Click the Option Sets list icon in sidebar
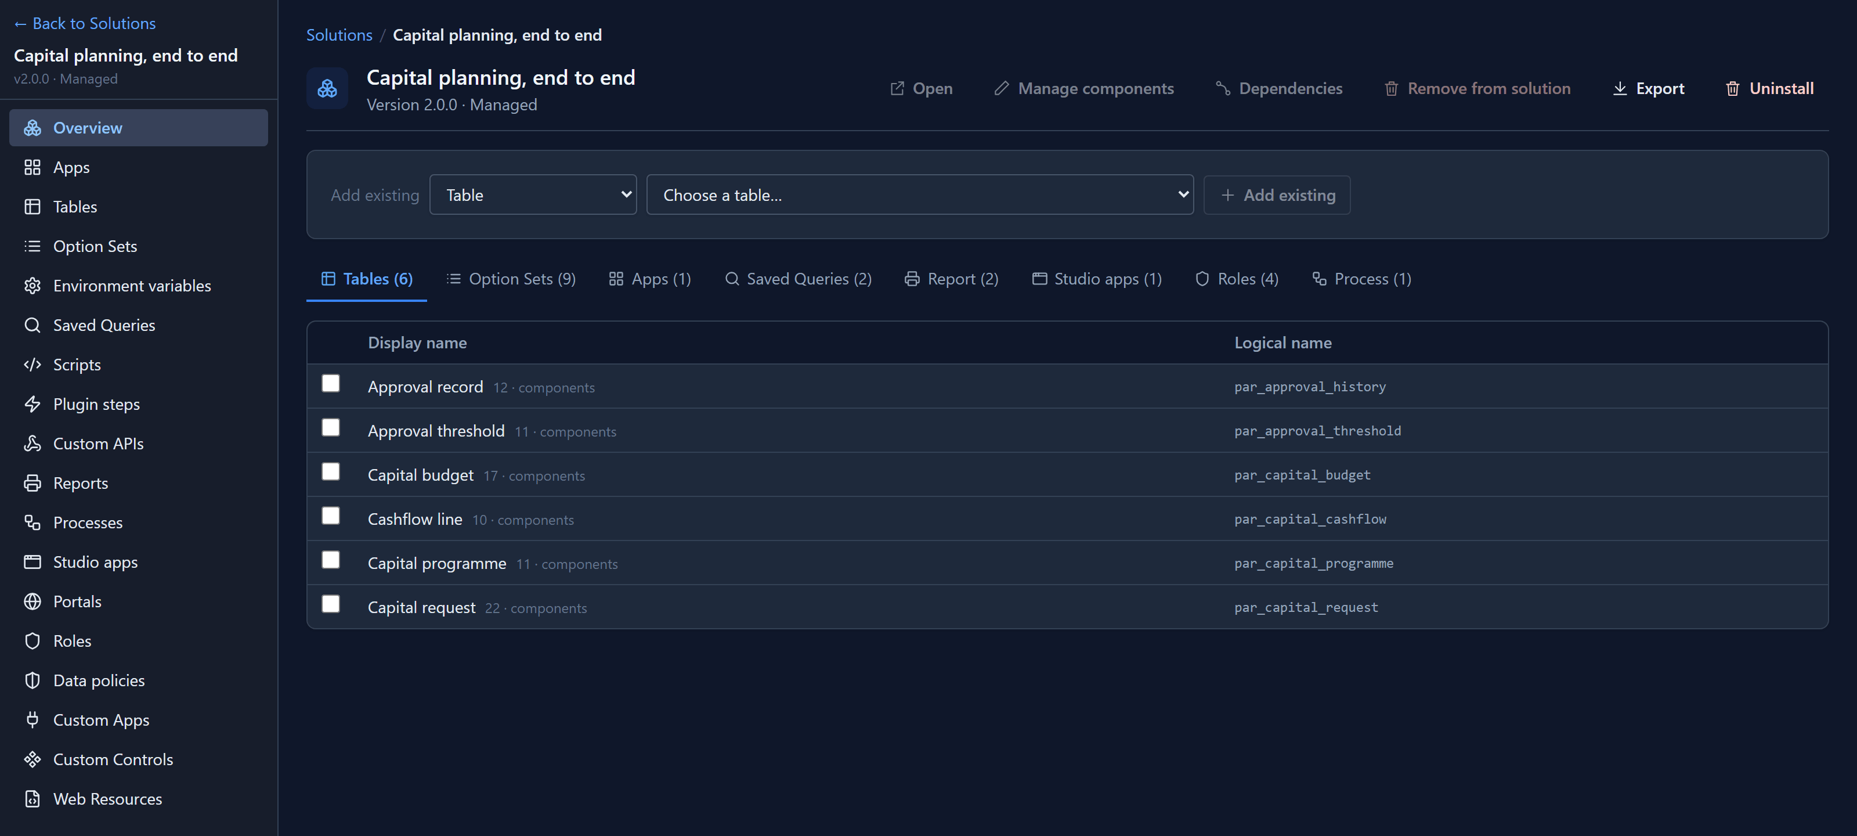 32,246
